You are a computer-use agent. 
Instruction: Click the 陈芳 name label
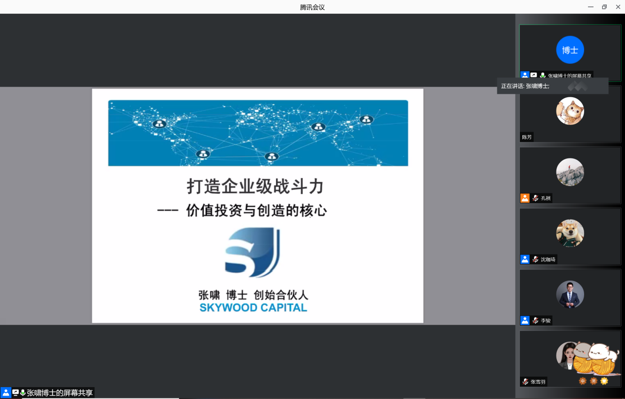pos(527,137)
